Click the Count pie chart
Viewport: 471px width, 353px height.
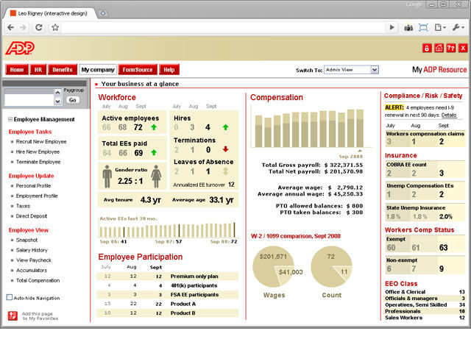coord(332,267)
